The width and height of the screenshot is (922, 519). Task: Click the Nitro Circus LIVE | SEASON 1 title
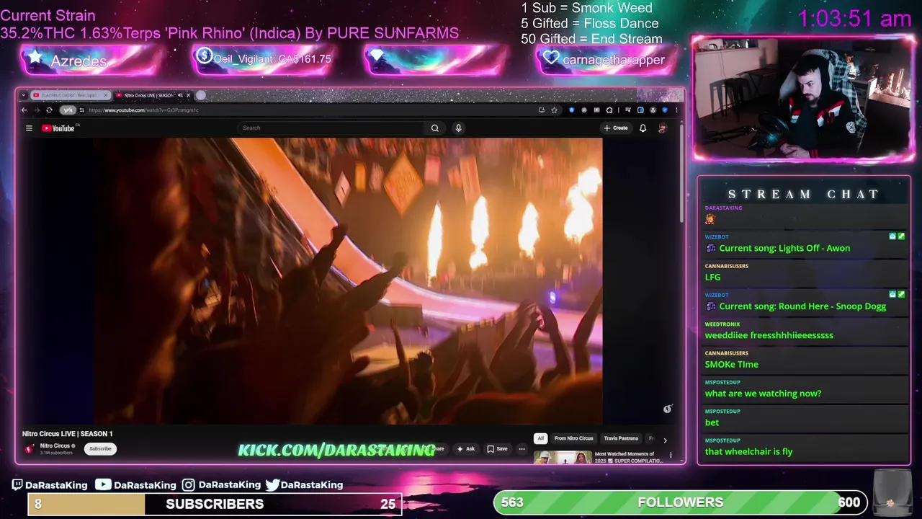(68, 434)
